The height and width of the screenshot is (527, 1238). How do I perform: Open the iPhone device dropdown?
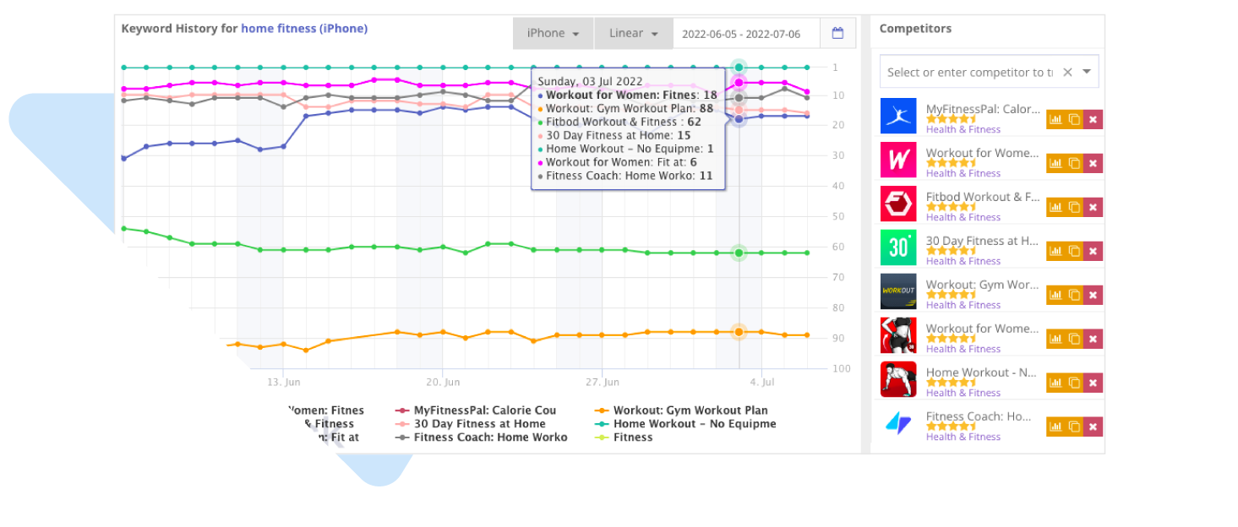552,33
